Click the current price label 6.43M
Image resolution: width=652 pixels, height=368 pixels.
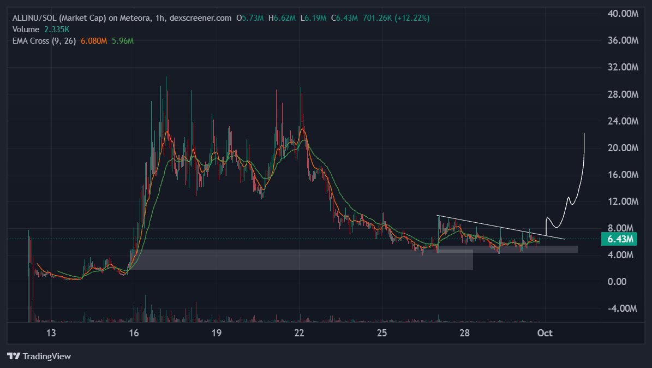click(x=619, y=239)
